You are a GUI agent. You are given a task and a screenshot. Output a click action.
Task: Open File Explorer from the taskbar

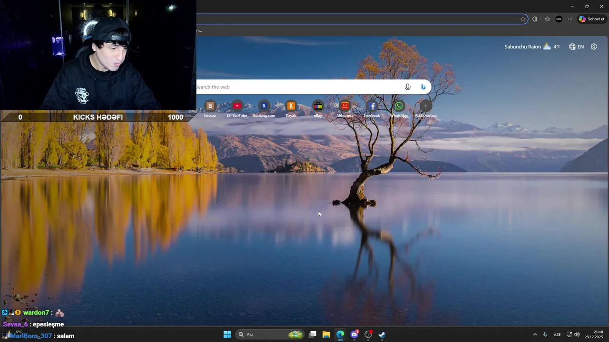click(x=326, y=334)
